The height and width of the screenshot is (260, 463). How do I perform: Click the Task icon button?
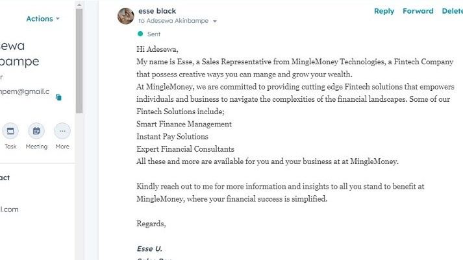click(x=10, y=131)
